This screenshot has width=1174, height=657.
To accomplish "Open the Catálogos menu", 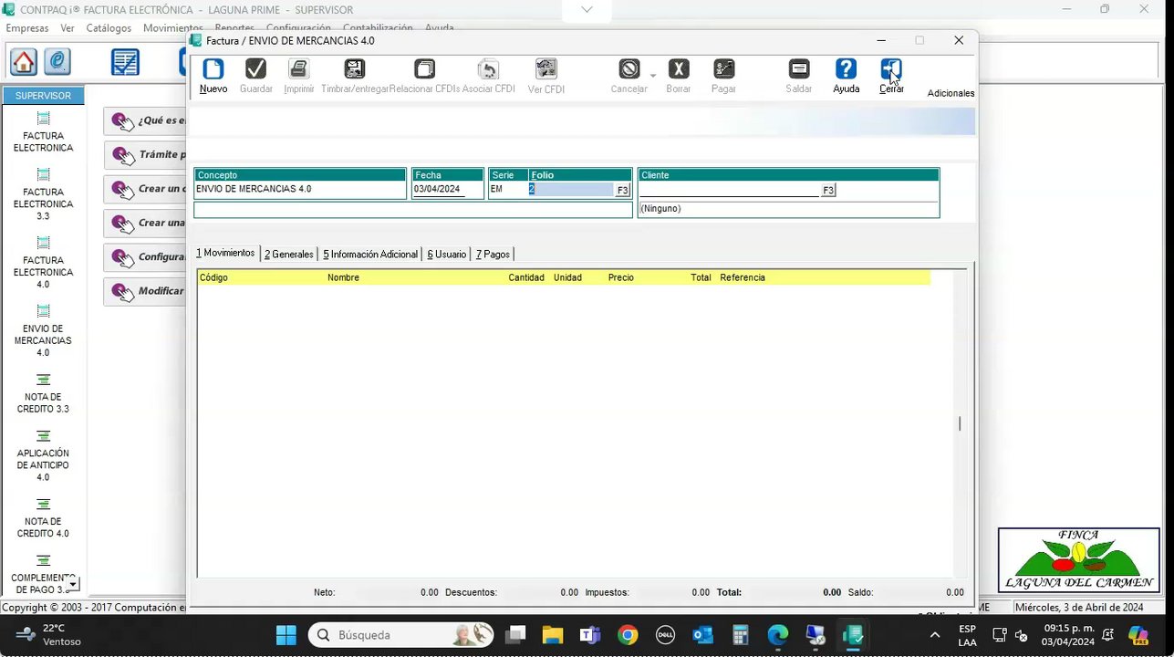I will [x=109, y=28].
